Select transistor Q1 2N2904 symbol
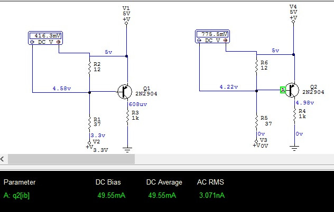This screenshot has height=212, width=334. point(125,92)
